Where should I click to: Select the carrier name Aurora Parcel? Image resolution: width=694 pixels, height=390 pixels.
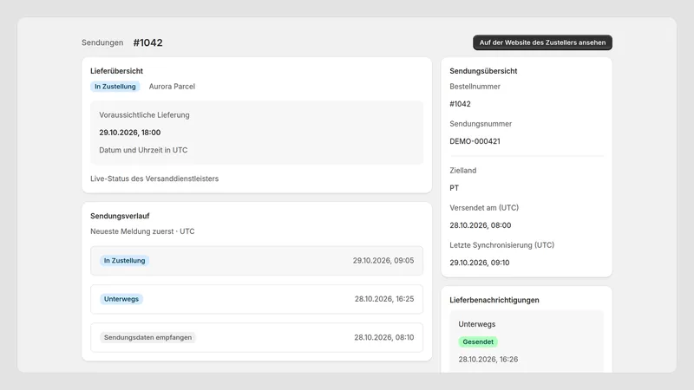click(x=172, y=86)
